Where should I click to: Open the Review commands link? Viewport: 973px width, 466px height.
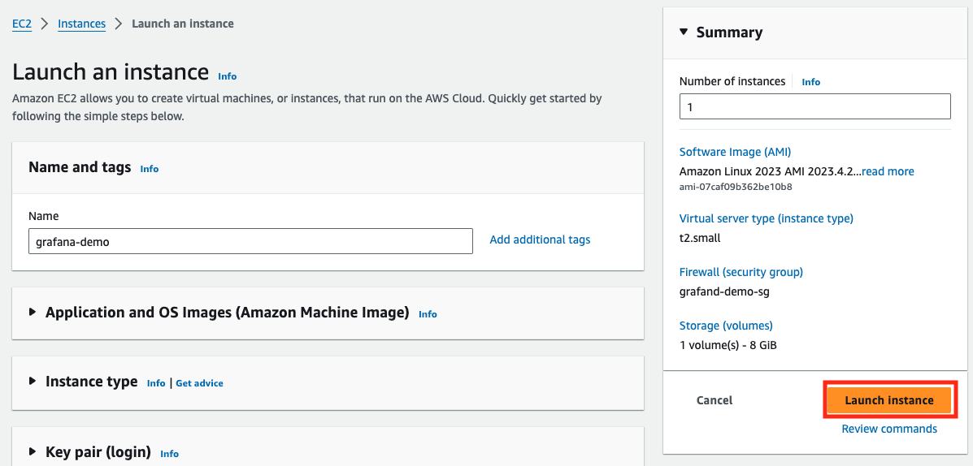pos(889,429)
